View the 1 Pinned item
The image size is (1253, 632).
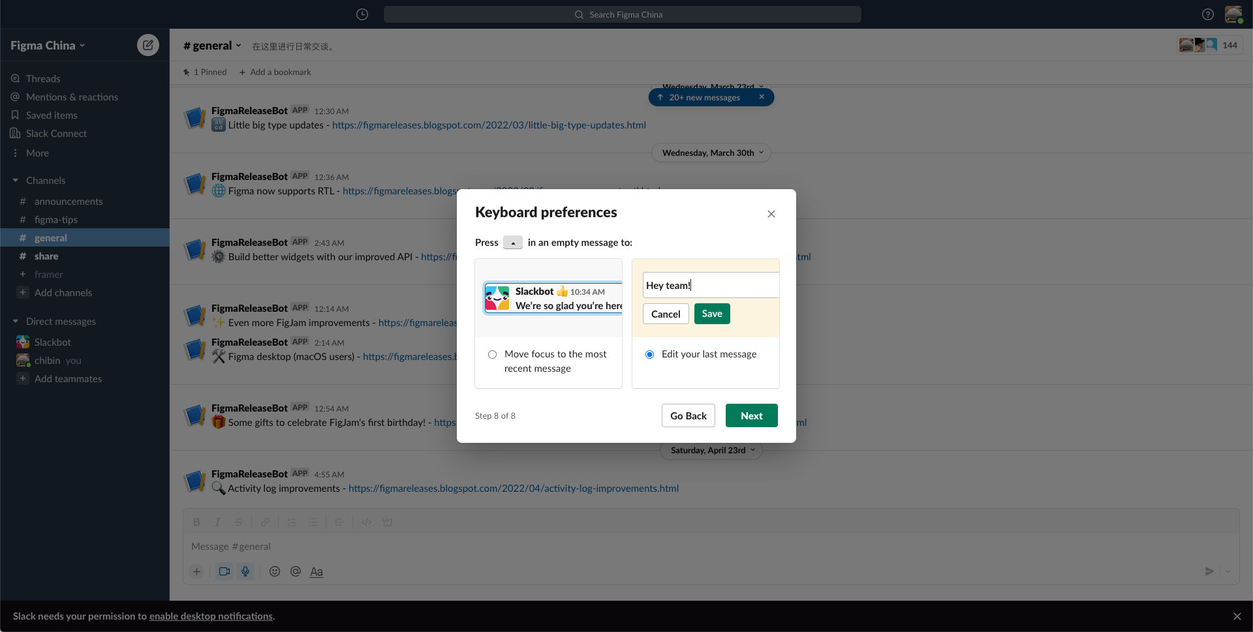point(205,72)
